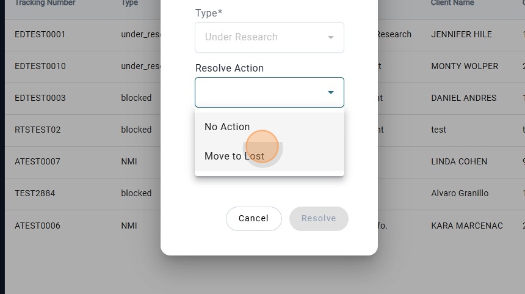This screenshot has width=525, height=294.
Task: Click the Cancel button
Action: 253,219
